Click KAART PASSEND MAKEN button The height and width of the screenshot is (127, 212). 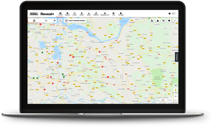(75, 20)
